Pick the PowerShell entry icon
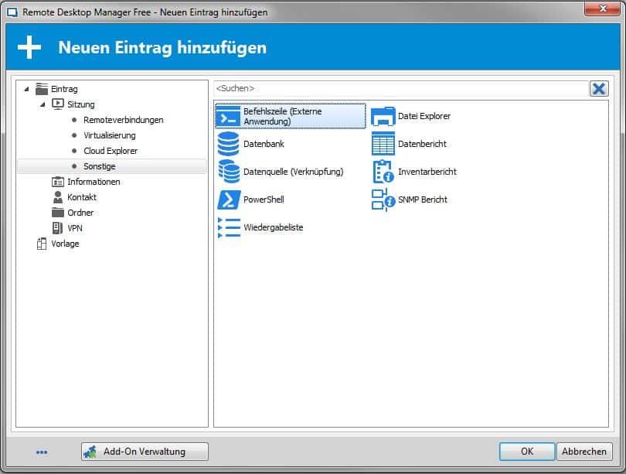 (228, 199)
